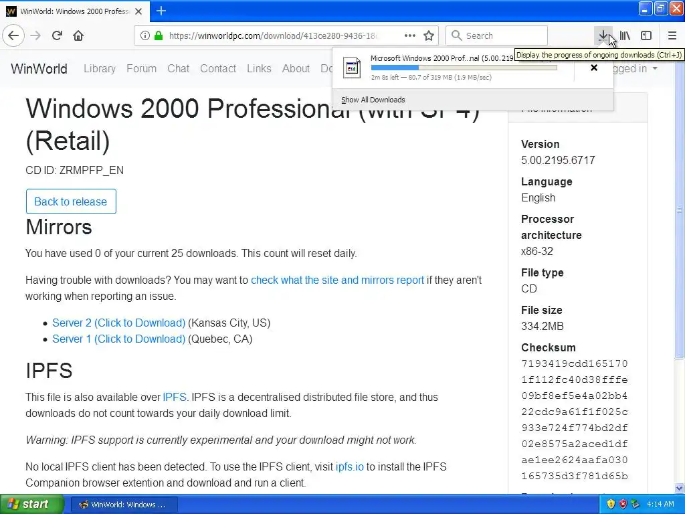685x514 pixels.
Task: Toggle the sidebar view icon
Action: pyautogui.click(x=646, y=36)
